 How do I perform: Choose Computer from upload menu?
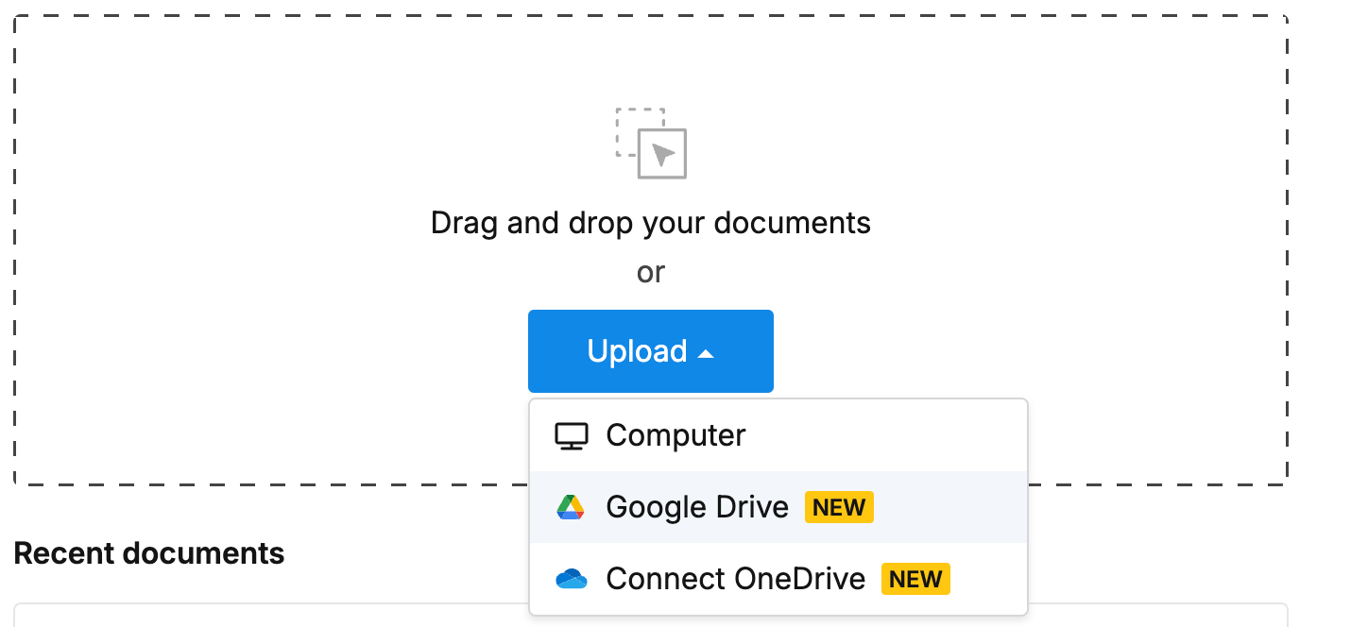pos(778,435)
